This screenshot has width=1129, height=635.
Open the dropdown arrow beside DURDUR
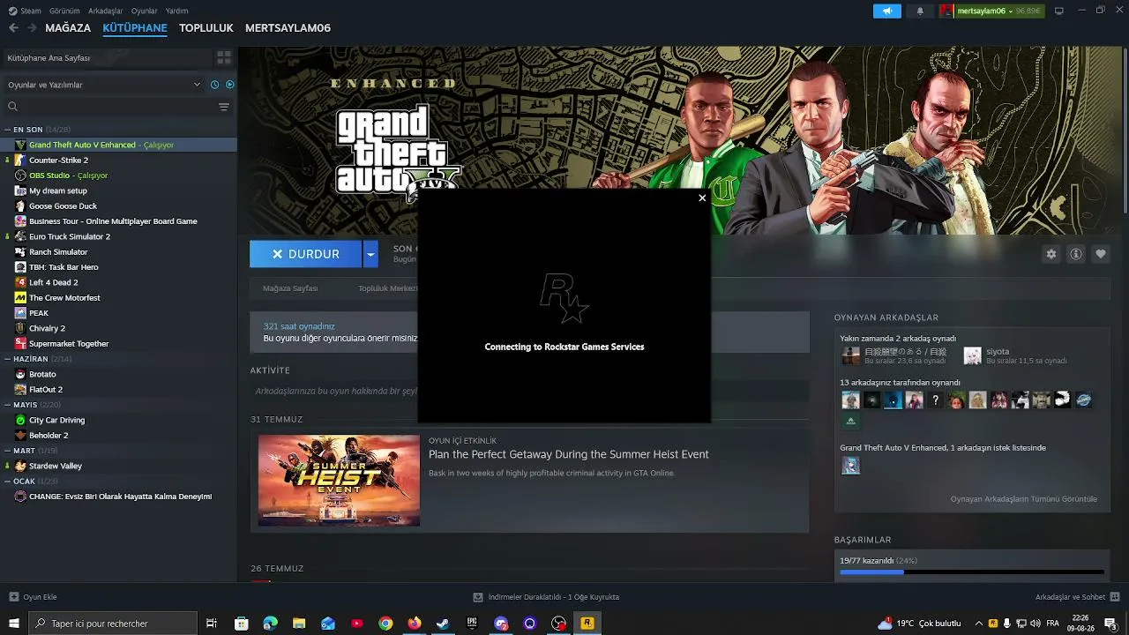point(370,254)
